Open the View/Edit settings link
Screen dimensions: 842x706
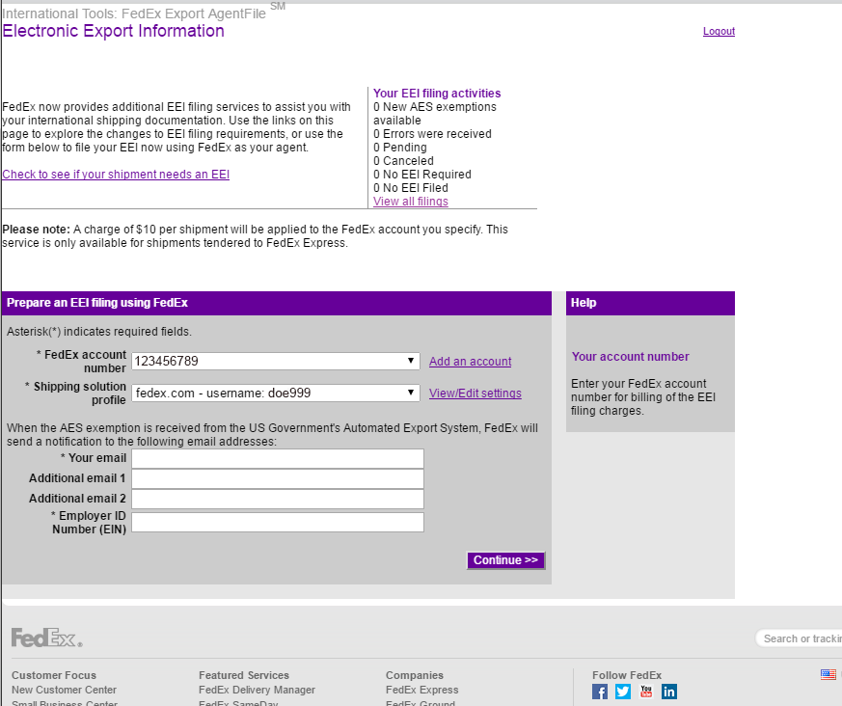coord(475,393)
